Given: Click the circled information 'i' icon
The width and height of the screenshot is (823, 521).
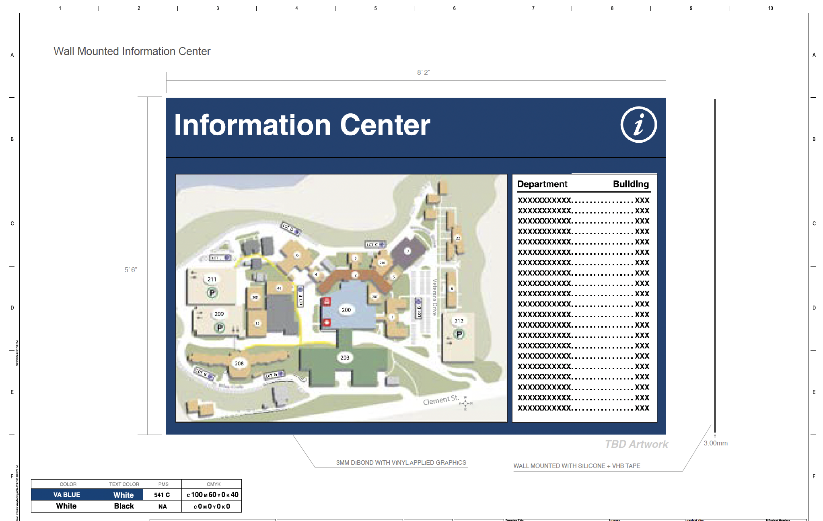Looking at the screenshot, I should [638, 125].
